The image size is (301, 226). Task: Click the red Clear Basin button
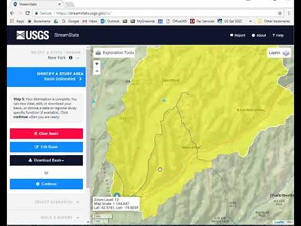46,134
